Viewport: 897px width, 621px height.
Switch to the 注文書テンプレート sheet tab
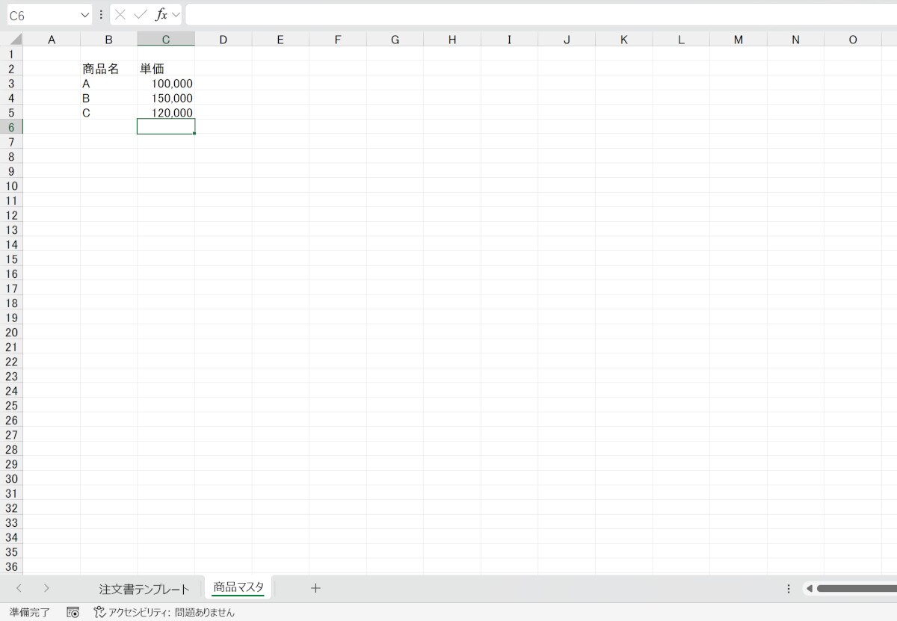pyautogui.click(x=144, y=589)
